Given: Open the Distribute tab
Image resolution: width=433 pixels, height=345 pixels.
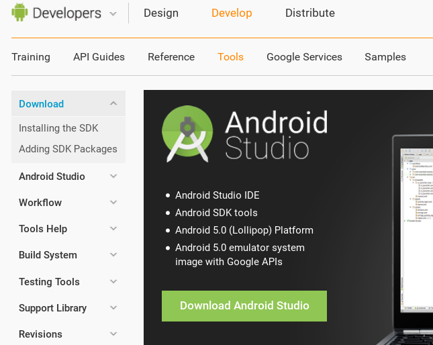Looking at the screenshot, I should click(x=309, y=13).
